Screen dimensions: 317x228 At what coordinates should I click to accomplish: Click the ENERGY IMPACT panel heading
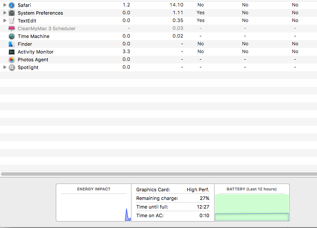(x=93, y=189)
